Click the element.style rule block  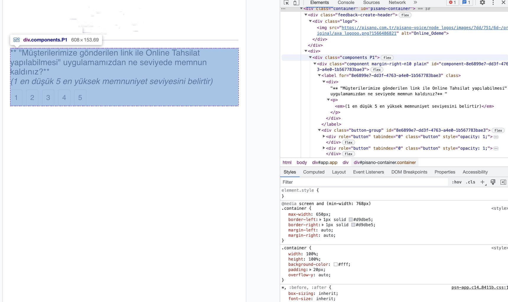pyautogui.click(x=394, y=193)
